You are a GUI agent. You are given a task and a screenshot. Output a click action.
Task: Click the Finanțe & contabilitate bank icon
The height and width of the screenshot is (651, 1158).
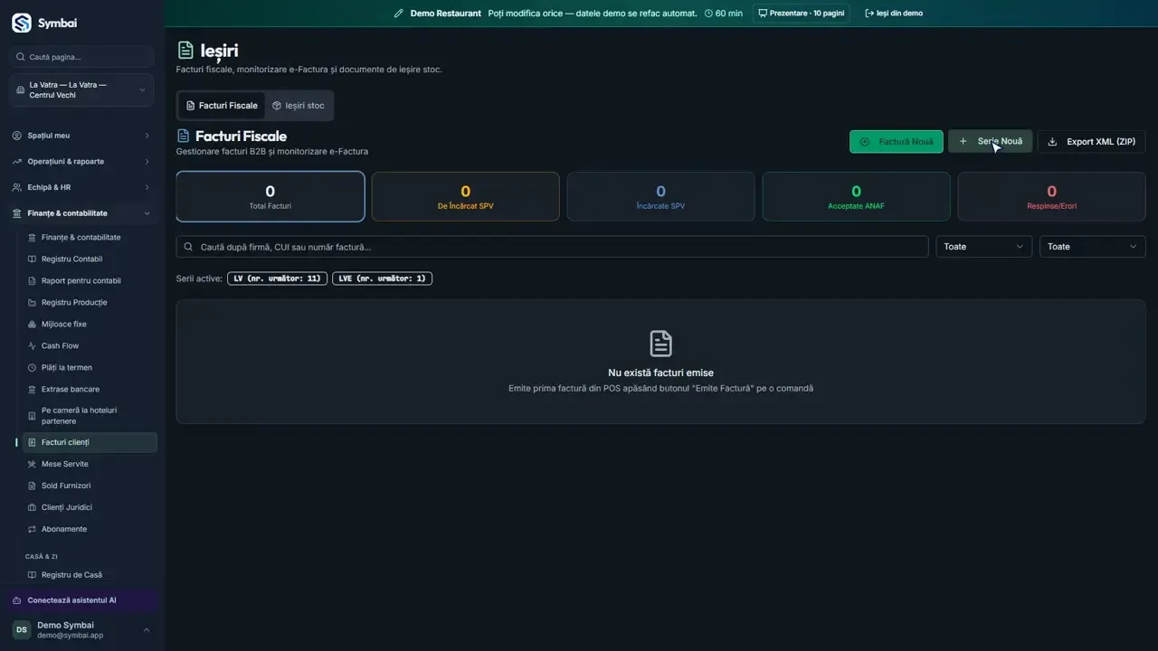coord(17,213)
